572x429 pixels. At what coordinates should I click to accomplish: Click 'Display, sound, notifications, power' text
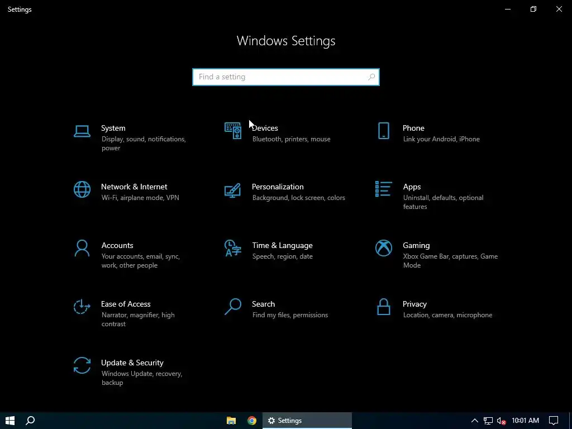pos(144,144)
